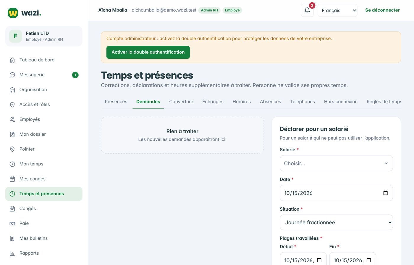Click the Se déconnecter link
Screen dimensions: 414x265
click(382, 10)
